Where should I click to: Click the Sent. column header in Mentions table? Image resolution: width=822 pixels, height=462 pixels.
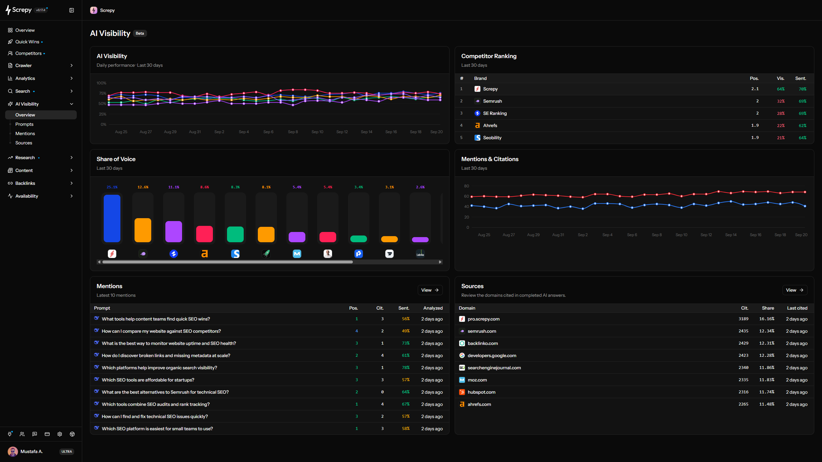pos(404,308)
